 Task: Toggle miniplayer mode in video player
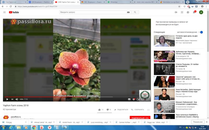pos(138,99)
